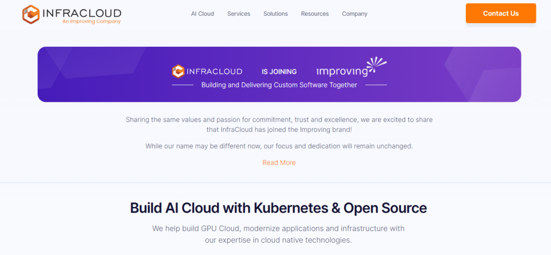
Task: Click the 'focus and dedication will remain unchanged' sentence
Action: point(279,146)
